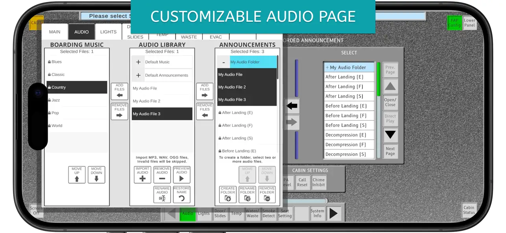Click up triangle in Select panel
The image size is (506, 233).
390,86
